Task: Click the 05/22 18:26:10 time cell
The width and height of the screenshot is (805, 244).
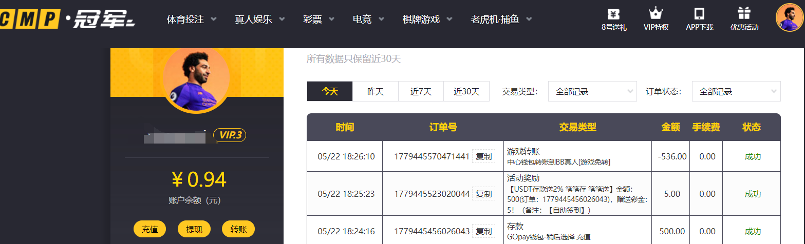Action: 345,156
